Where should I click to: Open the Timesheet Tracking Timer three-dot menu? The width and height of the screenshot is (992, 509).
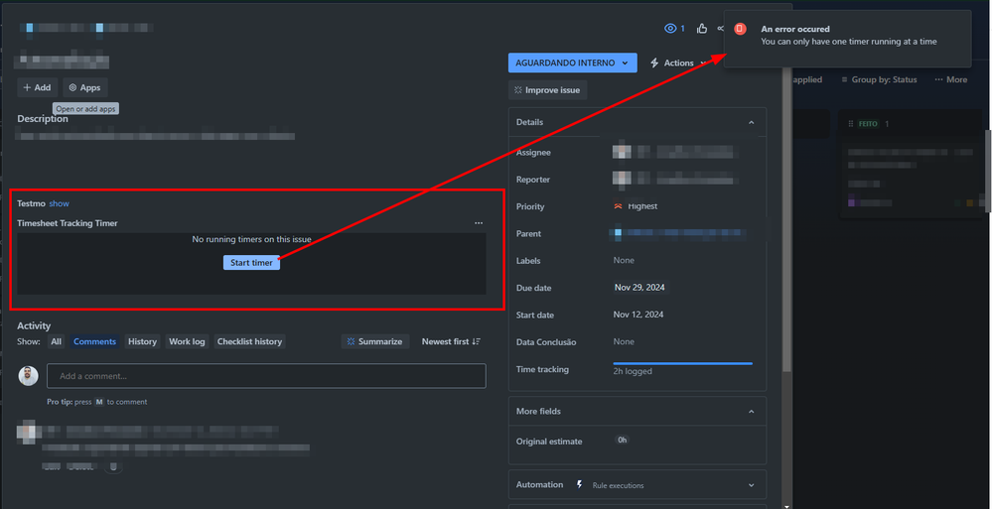479,223
